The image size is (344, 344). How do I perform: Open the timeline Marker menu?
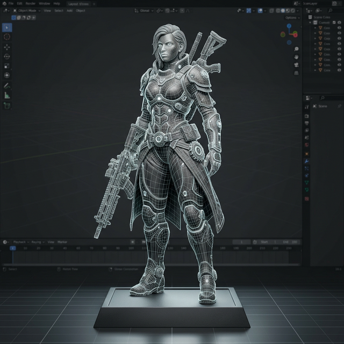tap(62, 242)
